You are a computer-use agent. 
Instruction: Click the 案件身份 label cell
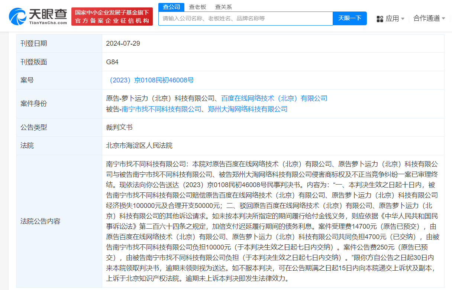click(x=59, y=104)
